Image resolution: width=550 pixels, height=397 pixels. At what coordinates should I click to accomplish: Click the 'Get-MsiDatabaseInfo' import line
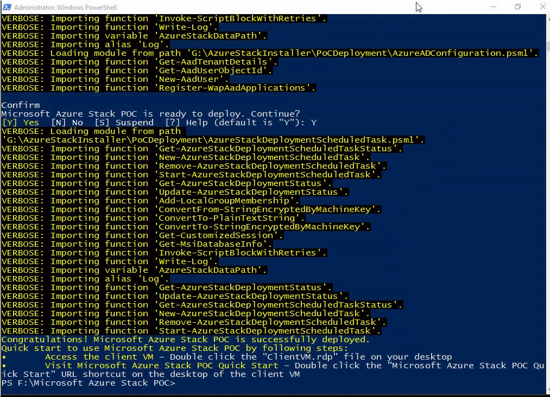click(137, 244)
